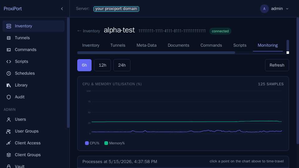This screenshot has width=299, height=168.
Task: Click the time-travel hint text
Action: click(x=247, y=161)
